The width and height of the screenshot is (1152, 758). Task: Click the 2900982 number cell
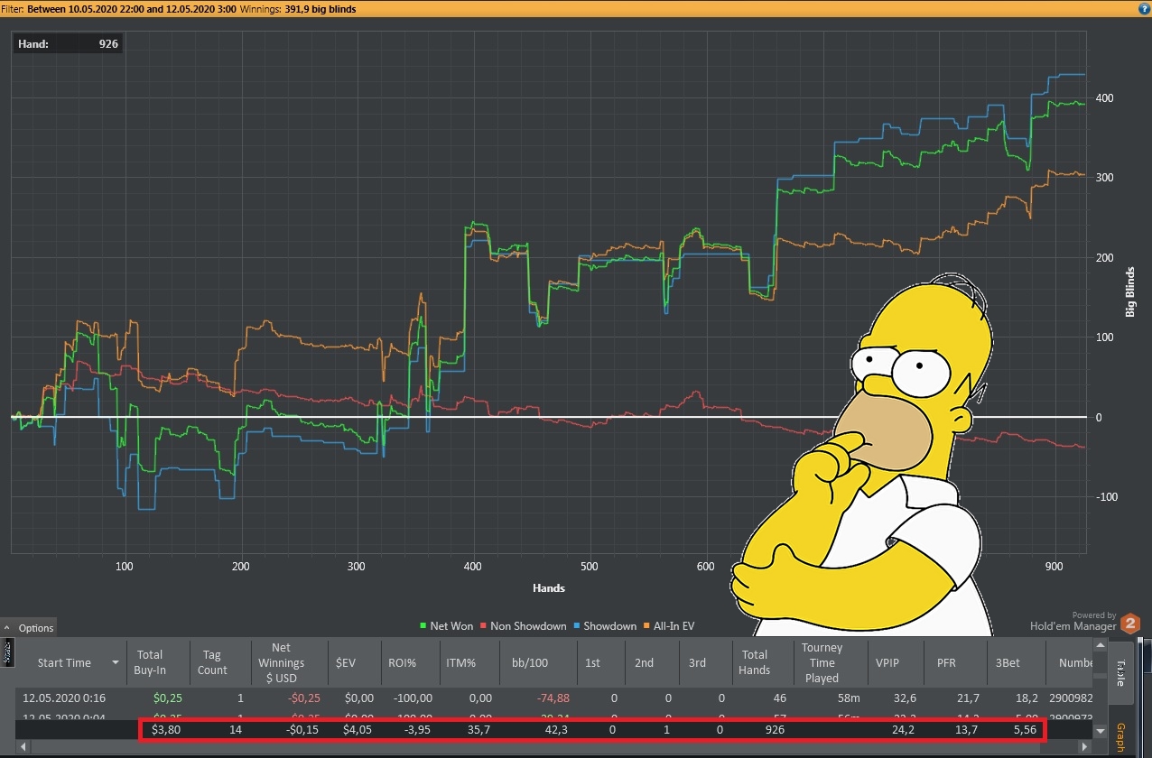pyautogui.click(x=1071, y=698)
